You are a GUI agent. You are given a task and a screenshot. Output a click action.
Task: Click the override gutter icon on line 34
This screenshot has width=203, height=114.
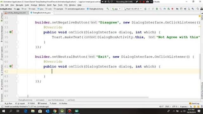pos(11,32)
